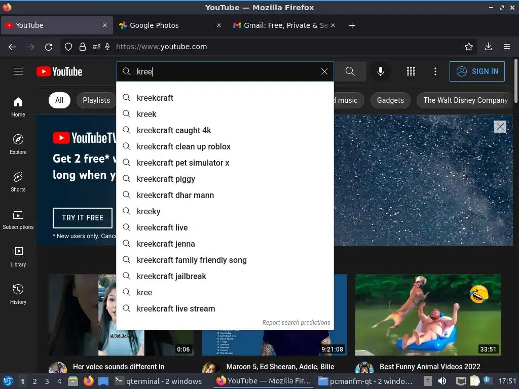Choose suggestion "kreekcraft dhar mann"
This screenshot has width=519, height=389.
[x=225, y=195]
